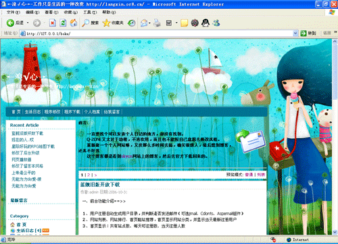Click the Print printer icon
Viewport: 338px width, 244px height.
point(157,23)
